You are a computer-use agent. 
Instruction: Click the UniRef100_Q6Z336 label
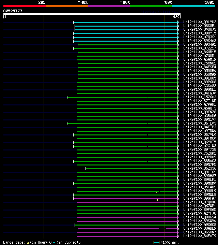click(x=200, y=168)
